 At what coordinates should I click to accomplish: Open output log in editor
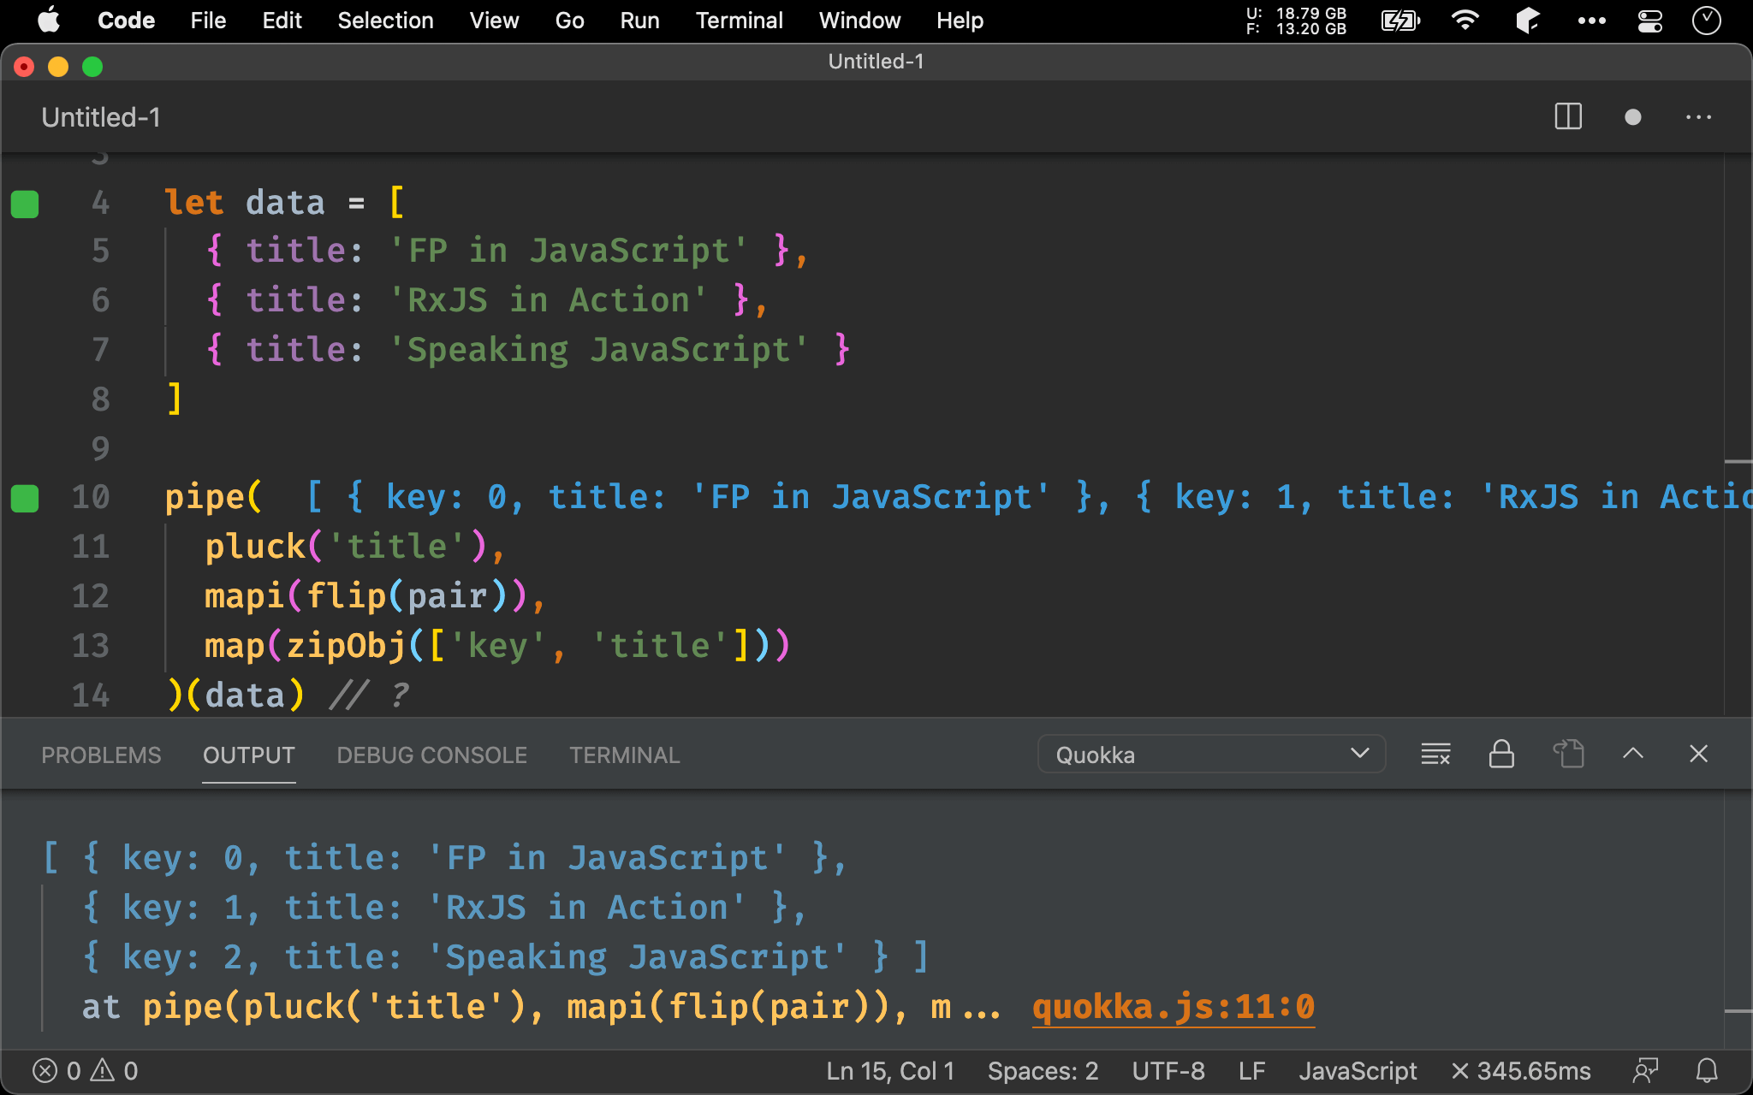coord(1568,754)
